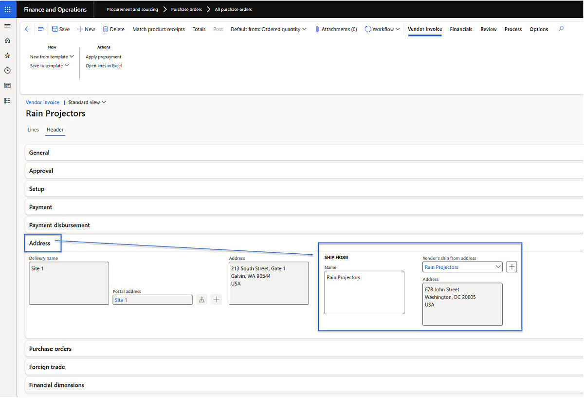
Task: Expand the Approval section
Action: 304,171
